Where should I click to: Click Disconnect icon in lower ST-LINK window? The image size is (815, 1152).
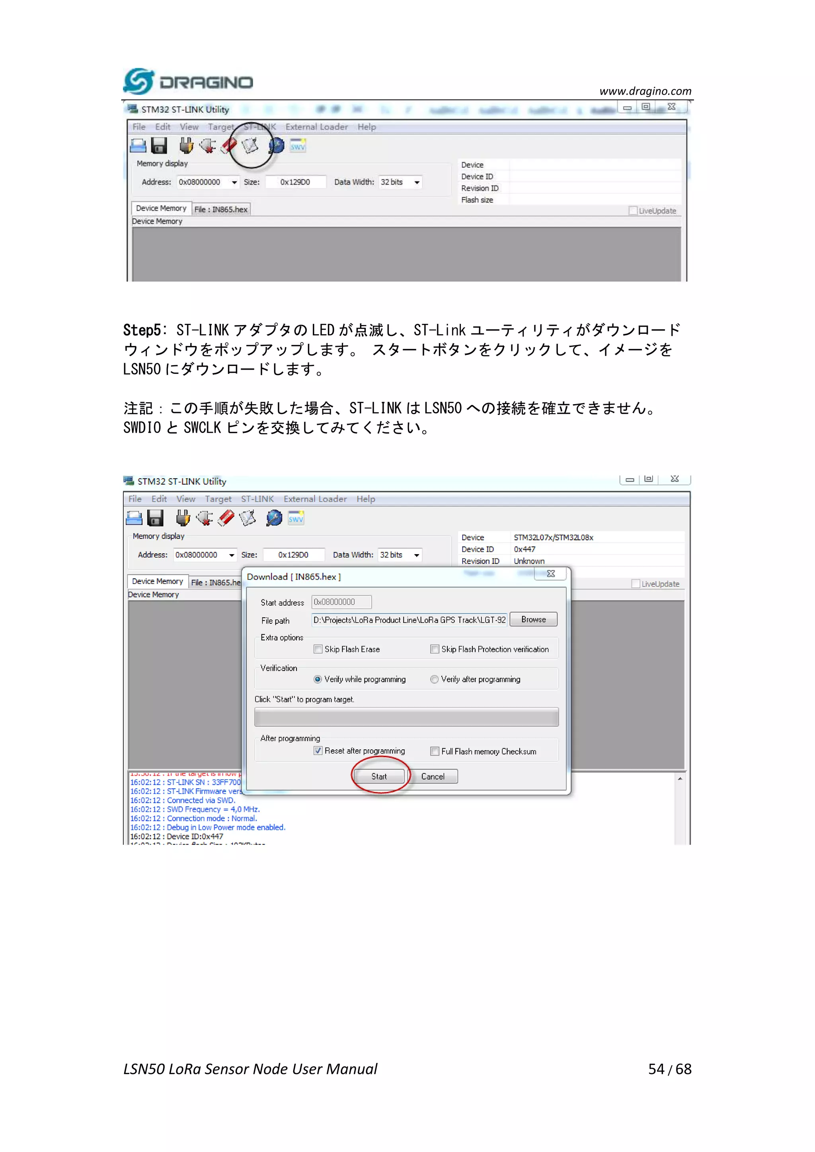204,518
